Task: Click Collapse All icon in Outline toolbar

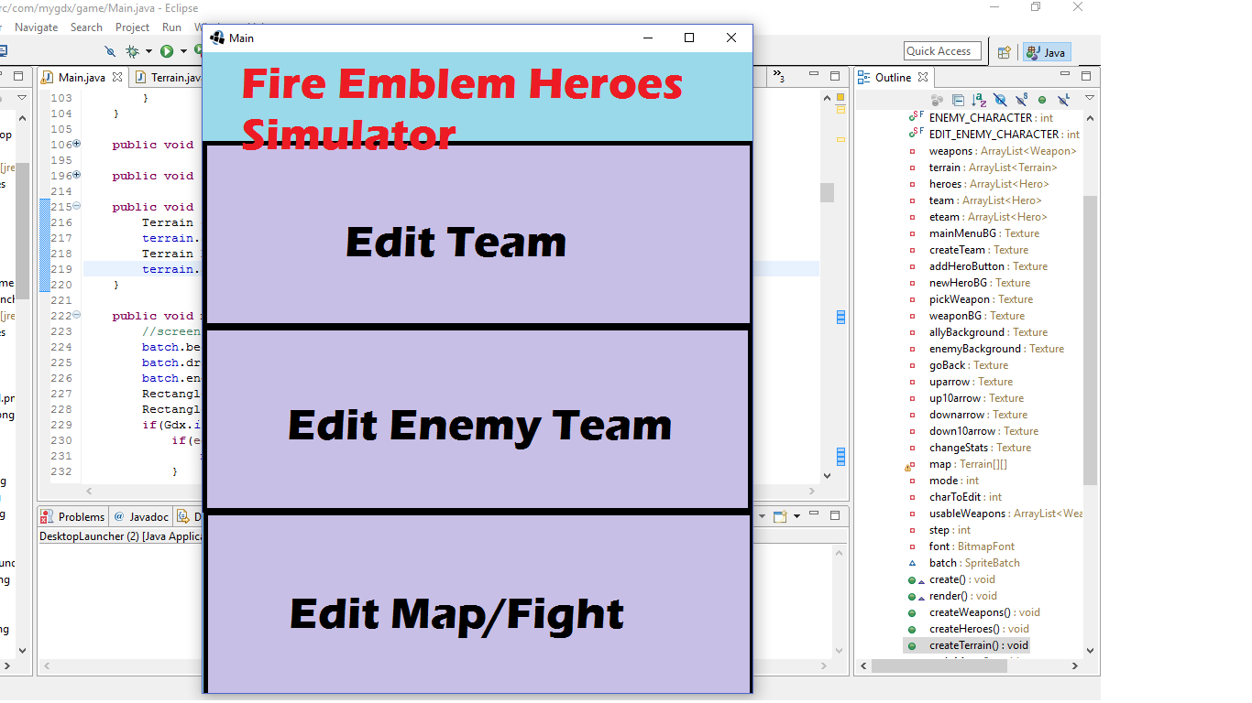Action: (x=958, y=100)
